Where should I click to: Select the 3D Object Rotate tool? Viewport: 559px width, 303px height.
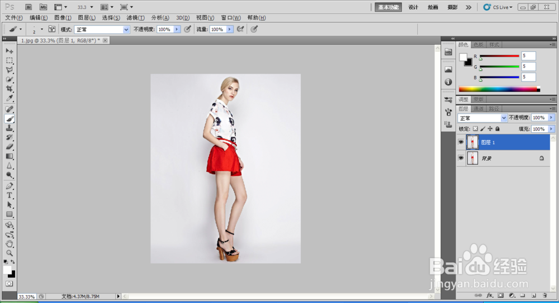point(10,225)
